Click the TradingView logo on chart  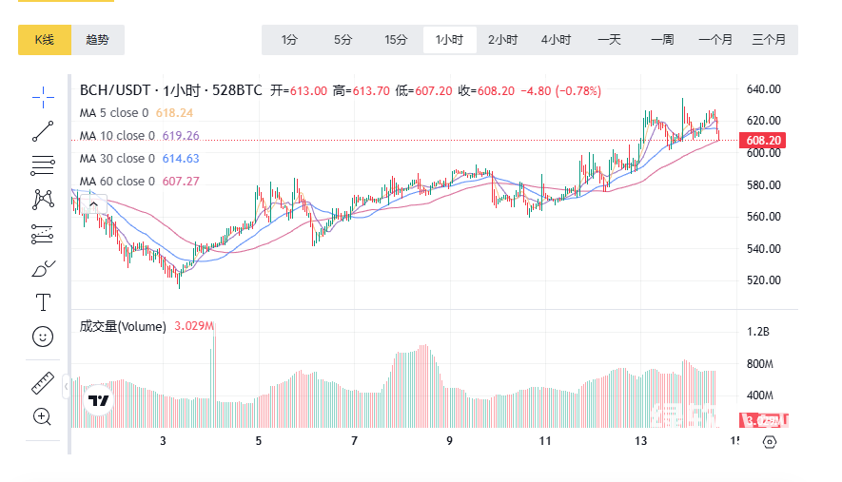point(99,401)
